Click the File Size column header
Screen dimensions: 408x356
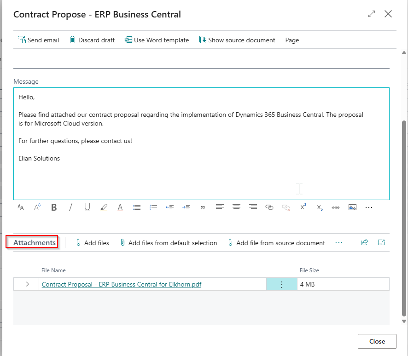pos(309,270)
